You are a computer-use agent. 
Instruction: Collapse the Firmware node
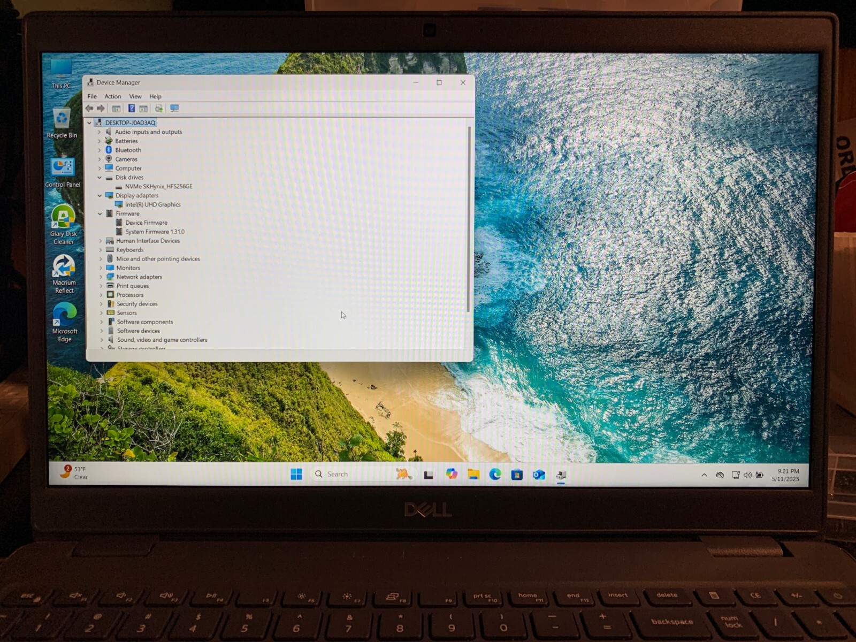click(100, 214)
